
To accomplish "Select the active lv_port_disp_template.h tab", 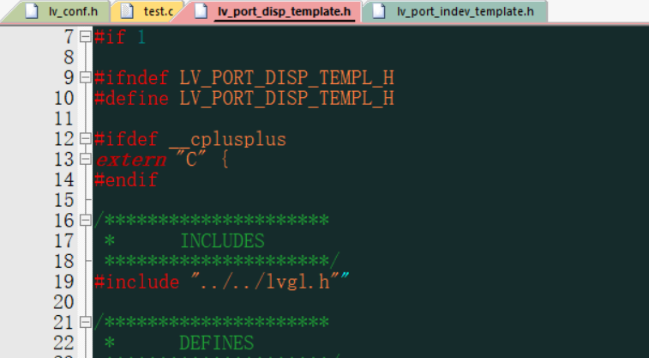I will (x=285, y=12).
